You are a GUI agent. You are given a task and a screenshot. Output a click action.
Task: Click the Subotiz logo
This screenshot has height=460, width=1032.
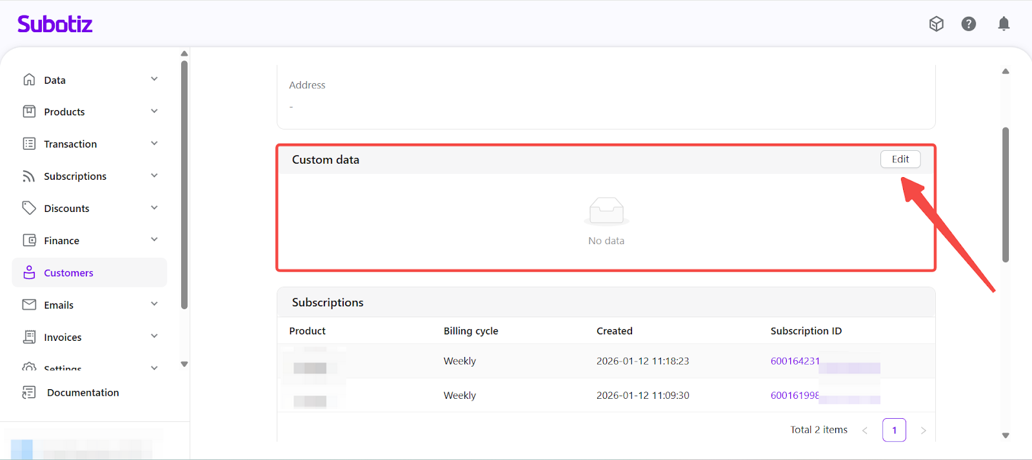(x=55, y=24)
